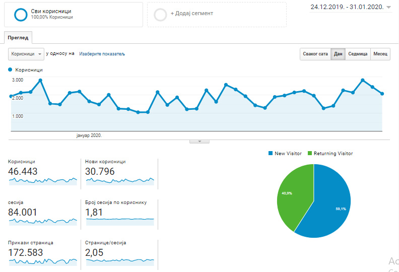Screen dimensions: 399x272
Task: Click the Нови корисници sparkline chart
Action: click(119, 181)
